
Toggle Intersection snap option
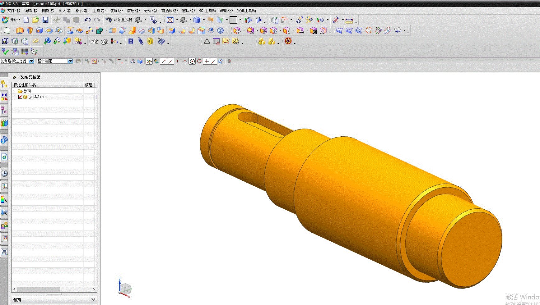185,61
